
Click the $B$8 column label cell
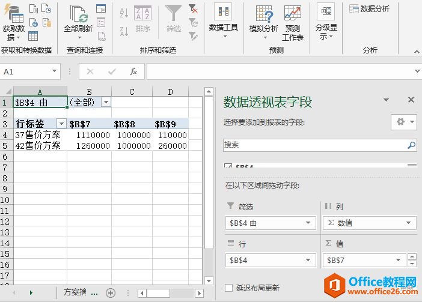pos(132,124)
